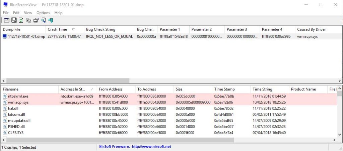Click the ntoskrnl.exe+a1d69 address cell
The width and height of the screenshot is (343, 151).
pyautogui.click(x=77, y=96)
